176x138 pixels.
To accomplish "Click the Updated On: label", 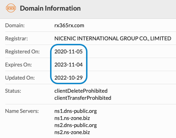I will coord(20,78).
